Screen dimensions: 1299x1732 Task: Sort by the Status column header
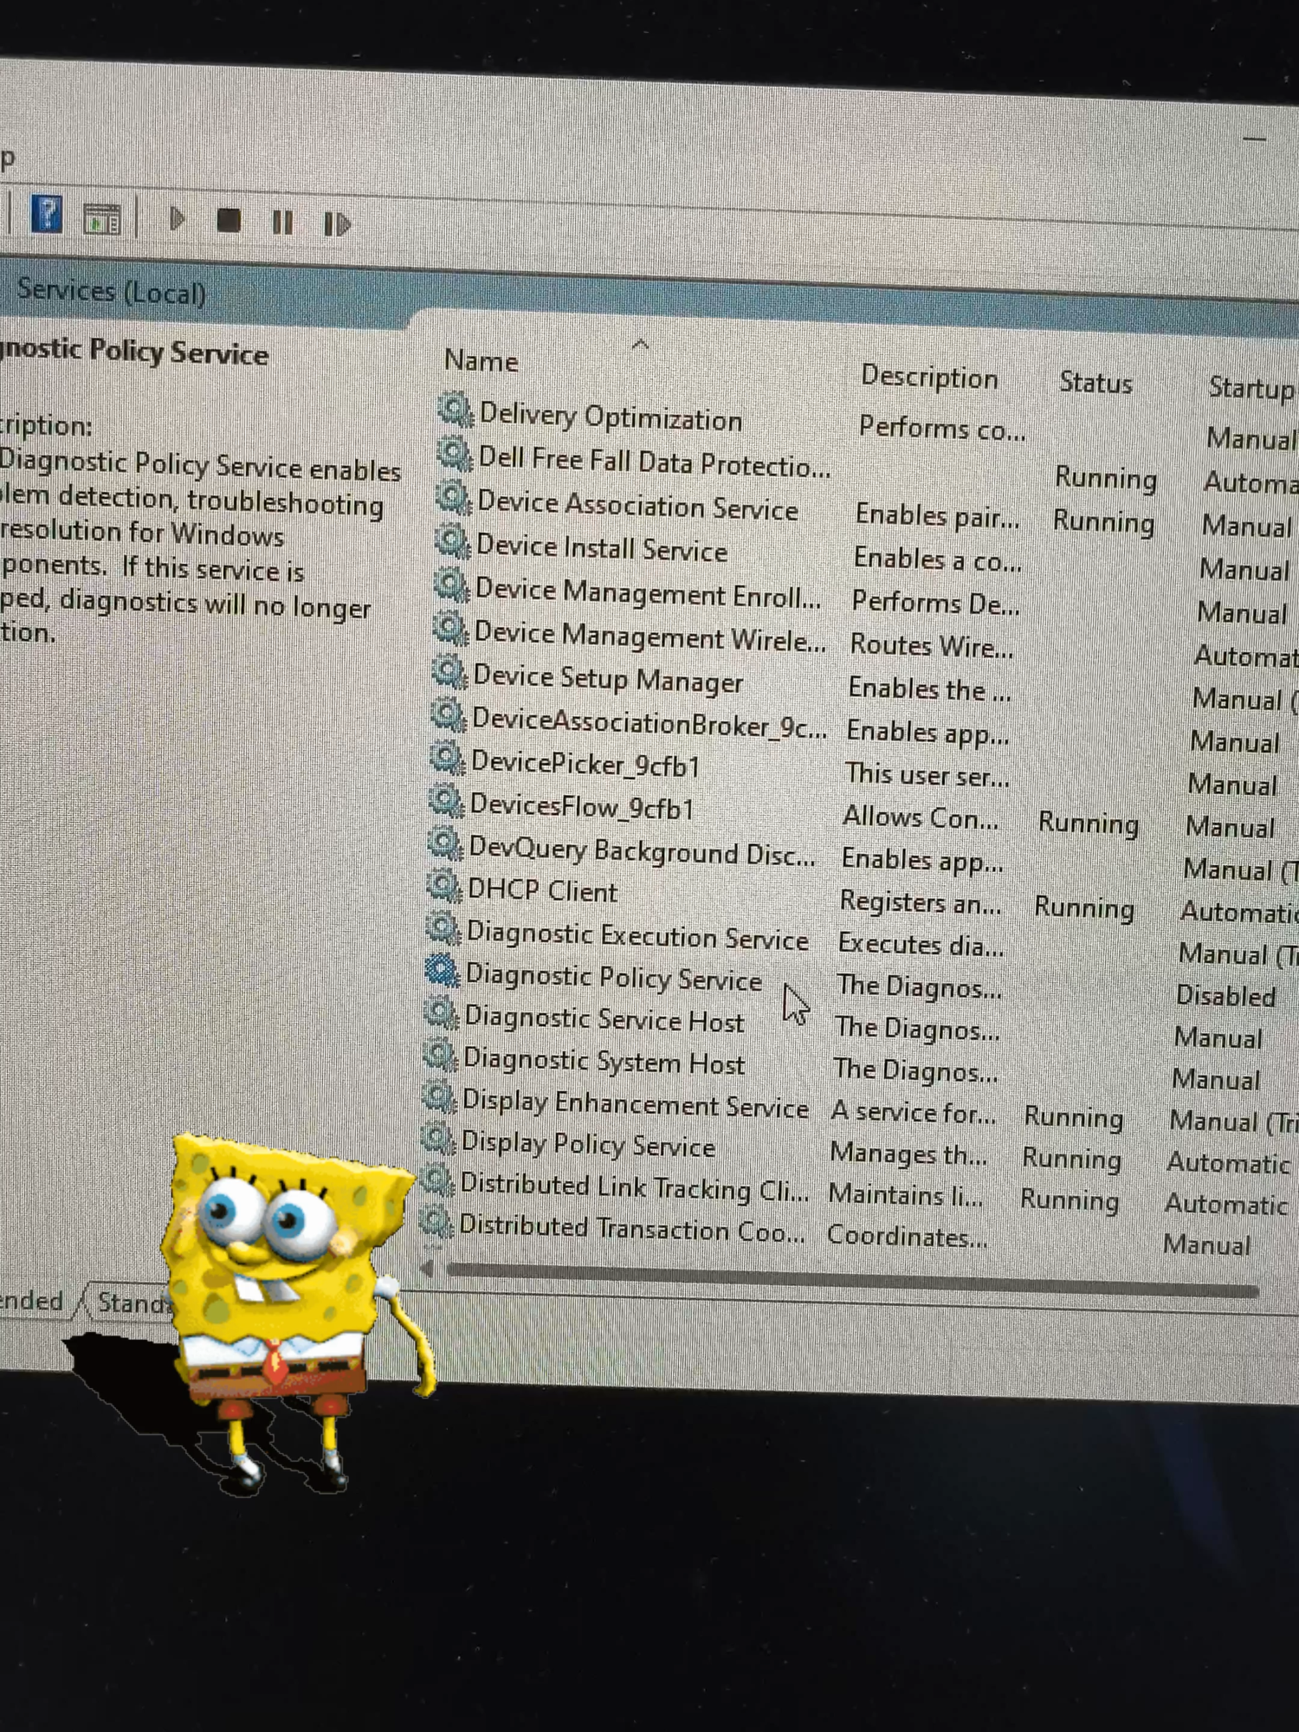click(x=1095, y=382)
